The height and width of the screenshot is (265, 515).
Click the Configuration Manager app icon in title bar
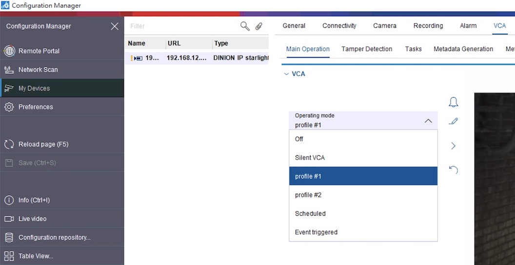pyautogui.click(x=5, y=5)
